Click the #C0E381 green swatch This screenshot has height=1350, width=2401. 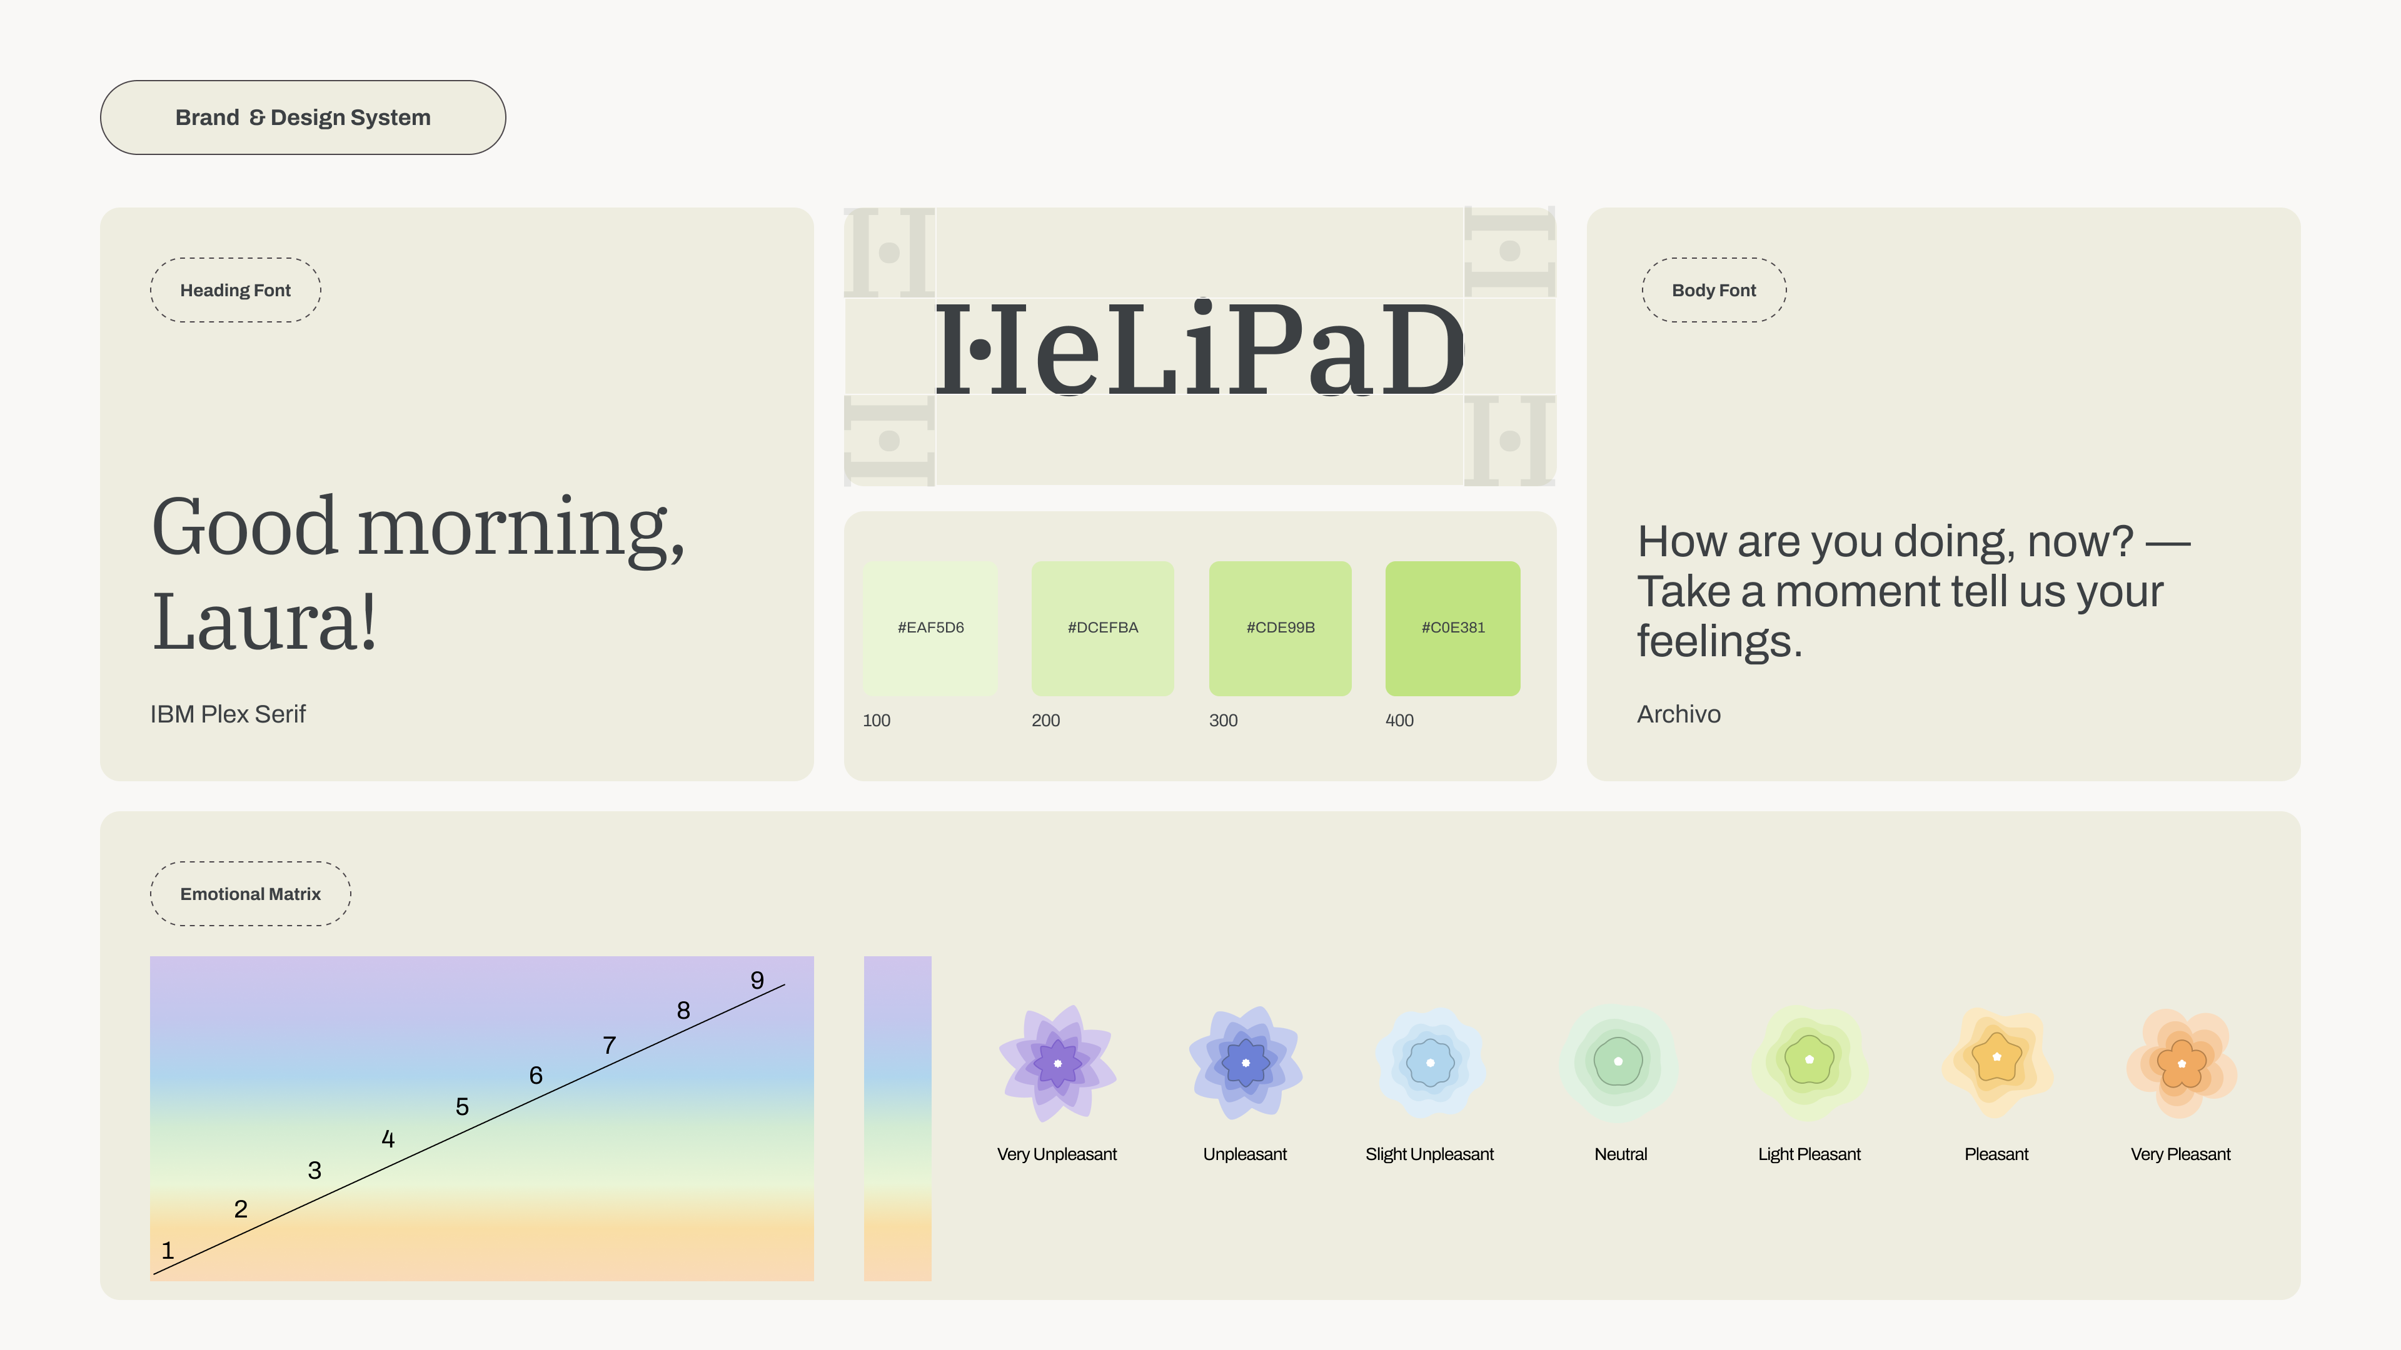(1452, 628)
